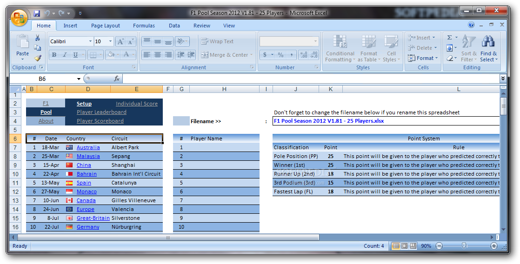Expand Insert cells dropdown
Image resolution: width=520 pixels, height=264 pixels.
pos(434,38)
